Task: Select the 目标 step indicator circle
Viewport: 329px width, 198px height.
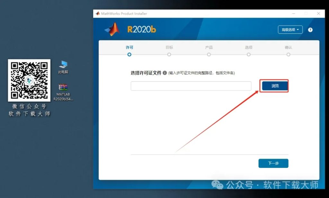Action: click(x=169, y=55)
